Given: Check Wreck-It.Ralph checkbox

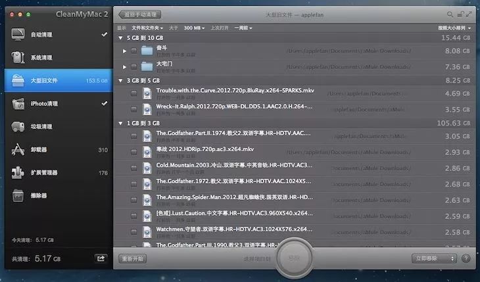Looking at the screenshot, I should (x=133, y=109).
